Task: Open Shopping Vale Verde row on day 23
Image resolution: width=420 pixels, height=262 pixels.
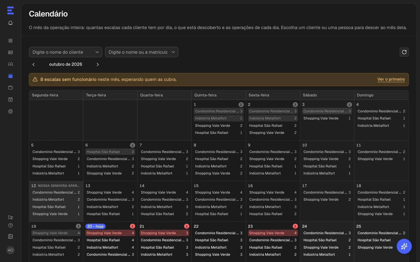Action: 273,233
